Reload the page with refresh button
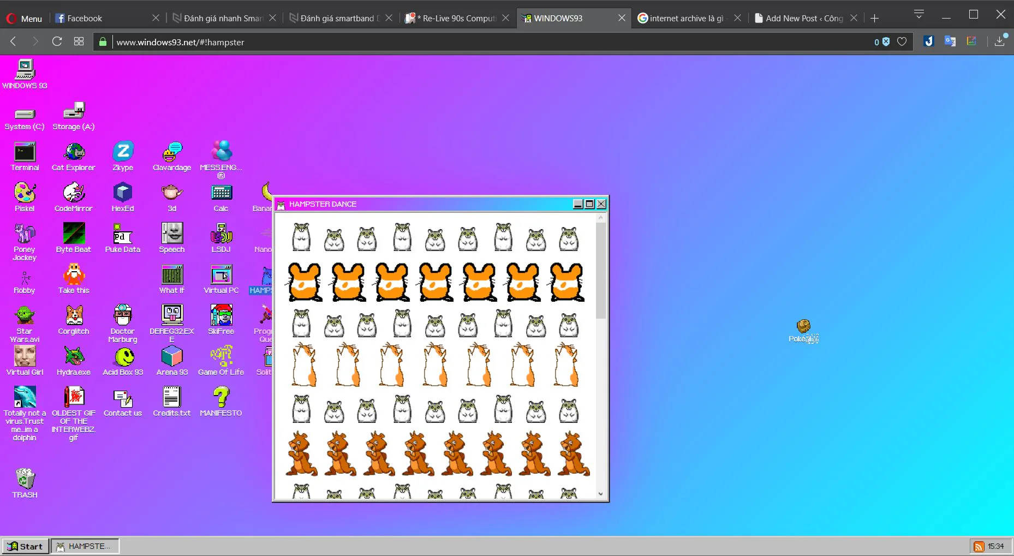 point(57,41)
